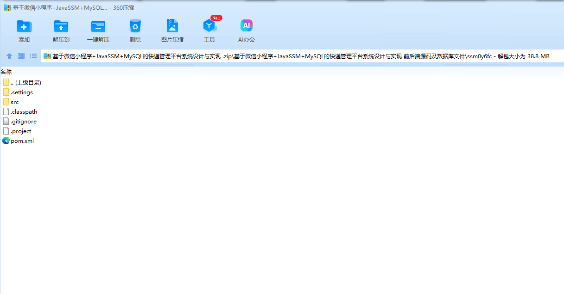This screenshot has width=564, height=294.
Task: Select the .settings folder icon
Action: [6, 92]
